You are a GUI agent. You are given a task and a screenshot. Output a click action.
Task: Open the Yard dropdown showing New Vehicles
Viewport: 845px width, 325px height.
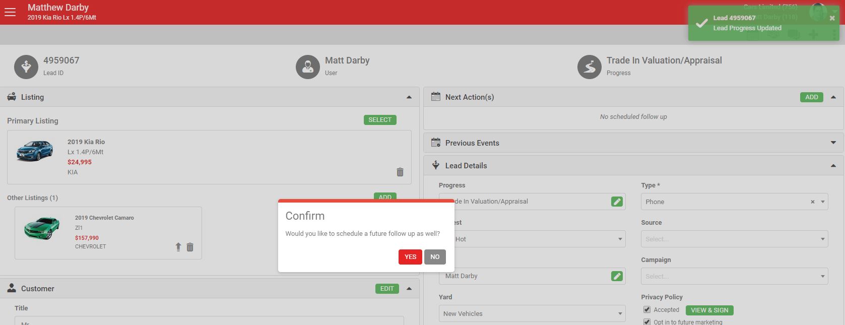click(532, 313)
